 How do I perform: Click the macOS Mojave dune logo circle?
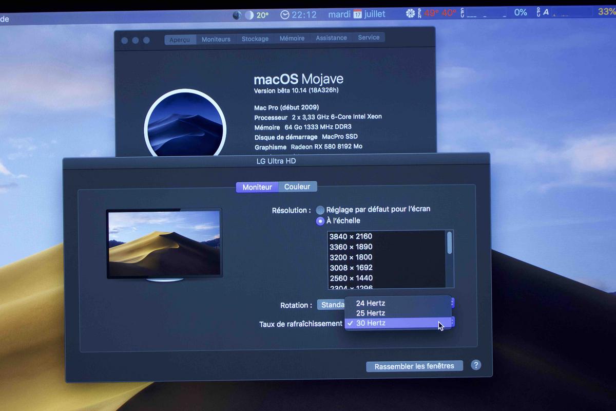tap(185, 123)
